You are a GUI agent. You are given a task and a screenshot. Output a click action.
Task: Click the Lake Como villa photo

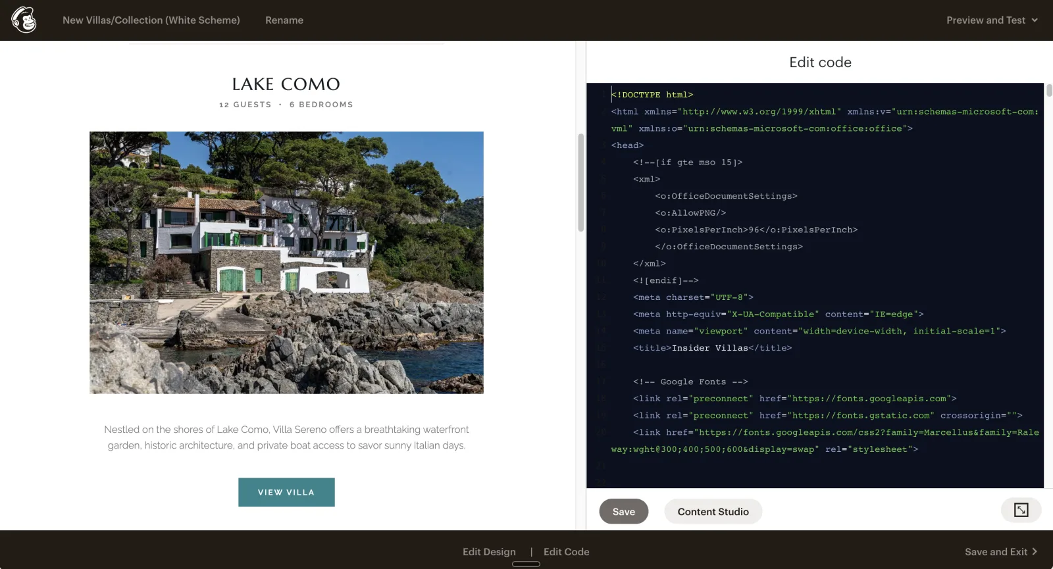pos(286,262)
